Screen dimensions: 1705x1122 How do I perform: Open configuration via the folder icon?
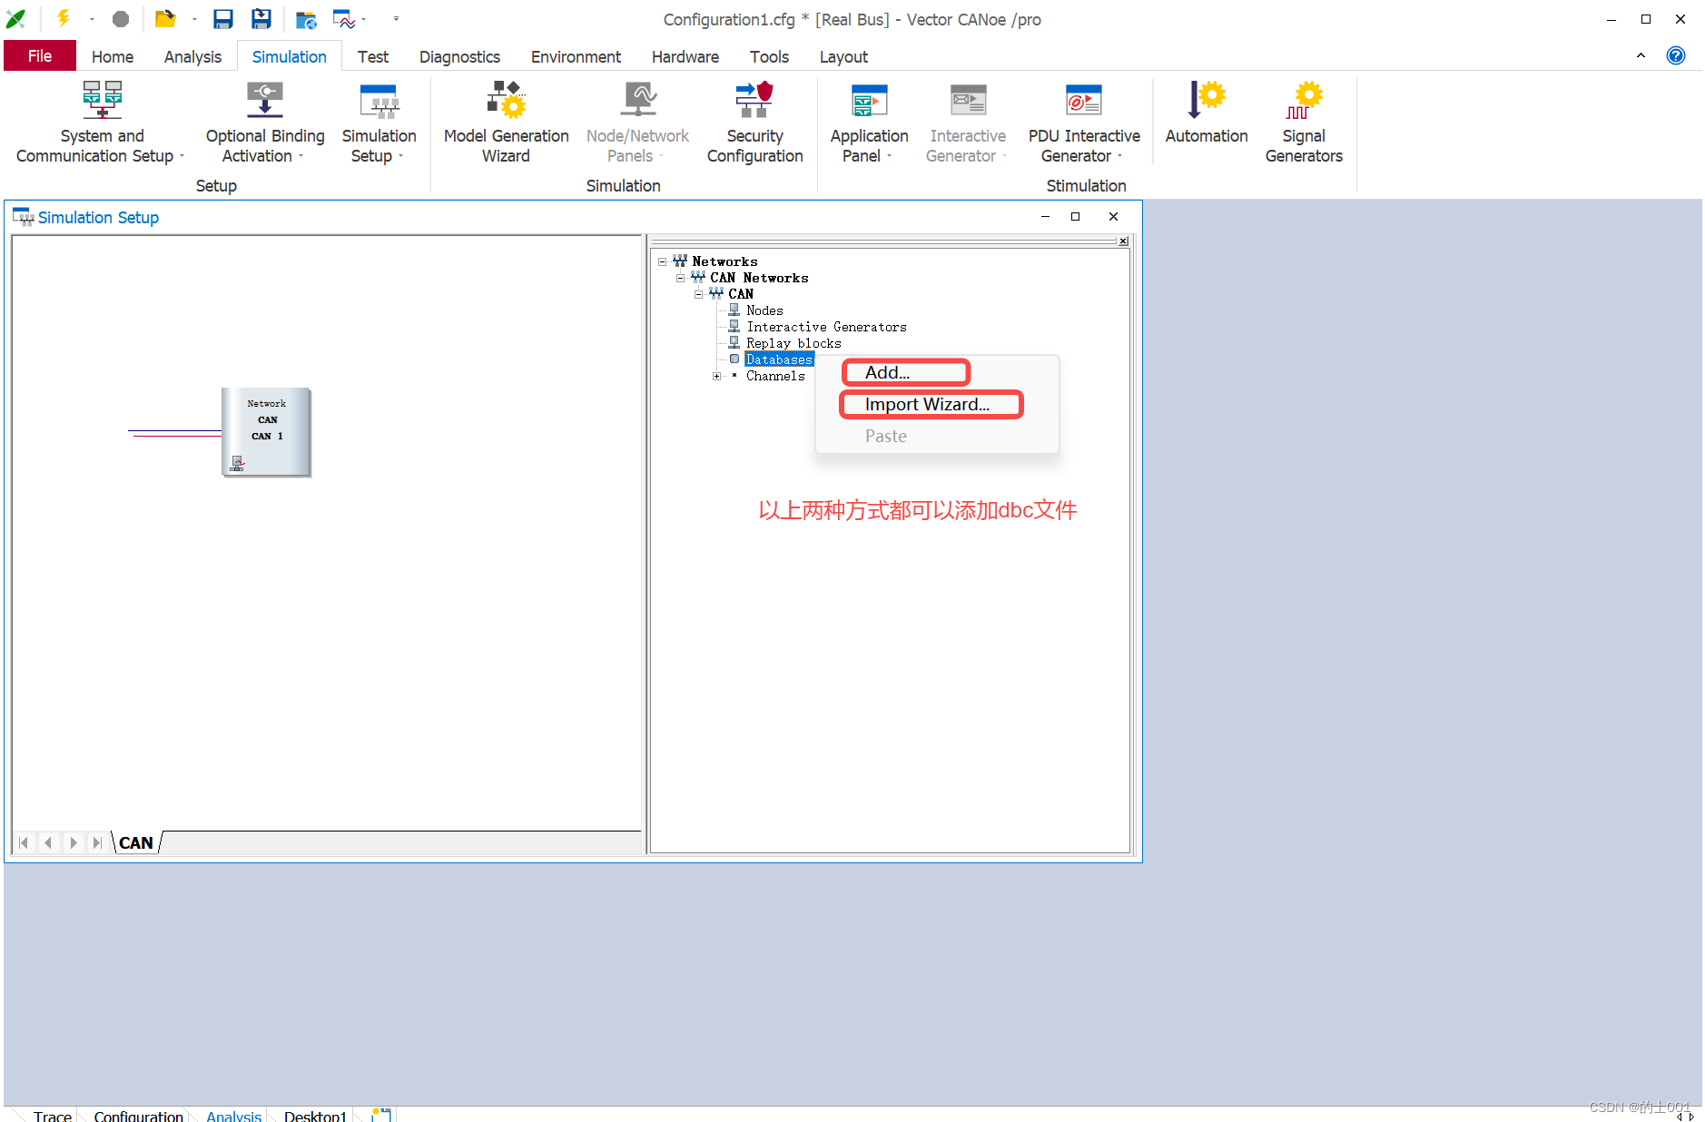point(164,19)
